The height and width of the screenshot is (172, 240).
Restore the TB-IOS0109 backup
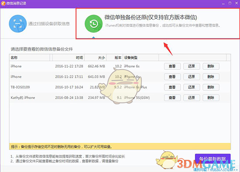(192, 87)
